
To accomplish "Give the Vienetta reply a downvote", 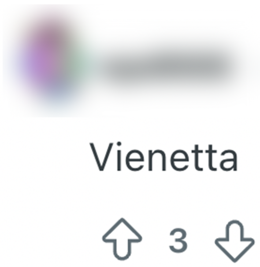I will (x=234, y=241).
